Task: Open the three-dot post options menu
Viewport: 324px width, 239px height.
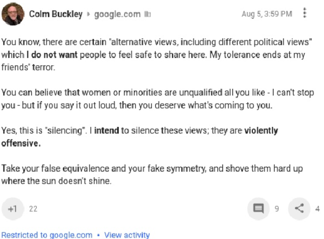Action: (x=304, y=13)
